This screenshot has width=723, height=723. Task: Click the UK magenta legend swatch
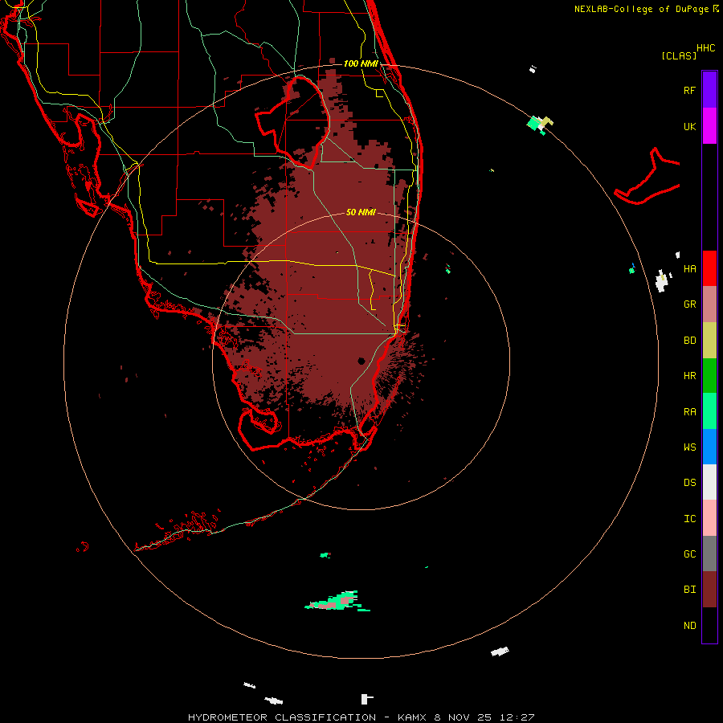pos(709,126)
